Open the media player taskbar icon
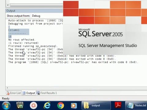 pyautogui.click(x=74, y=105)
